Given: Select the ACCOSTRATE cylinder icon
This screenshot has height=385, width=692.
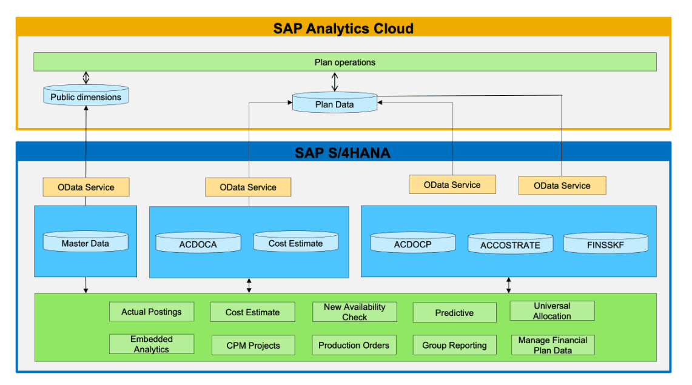Looking at the screenshot, I should [x=510, y=244].
